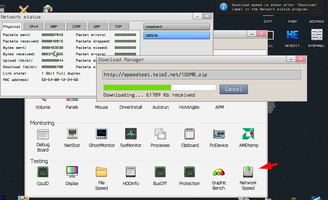Open the GhostMonitor icon
Image resolution: width=328 pixels, height=200 pixels.
(102, 134)
